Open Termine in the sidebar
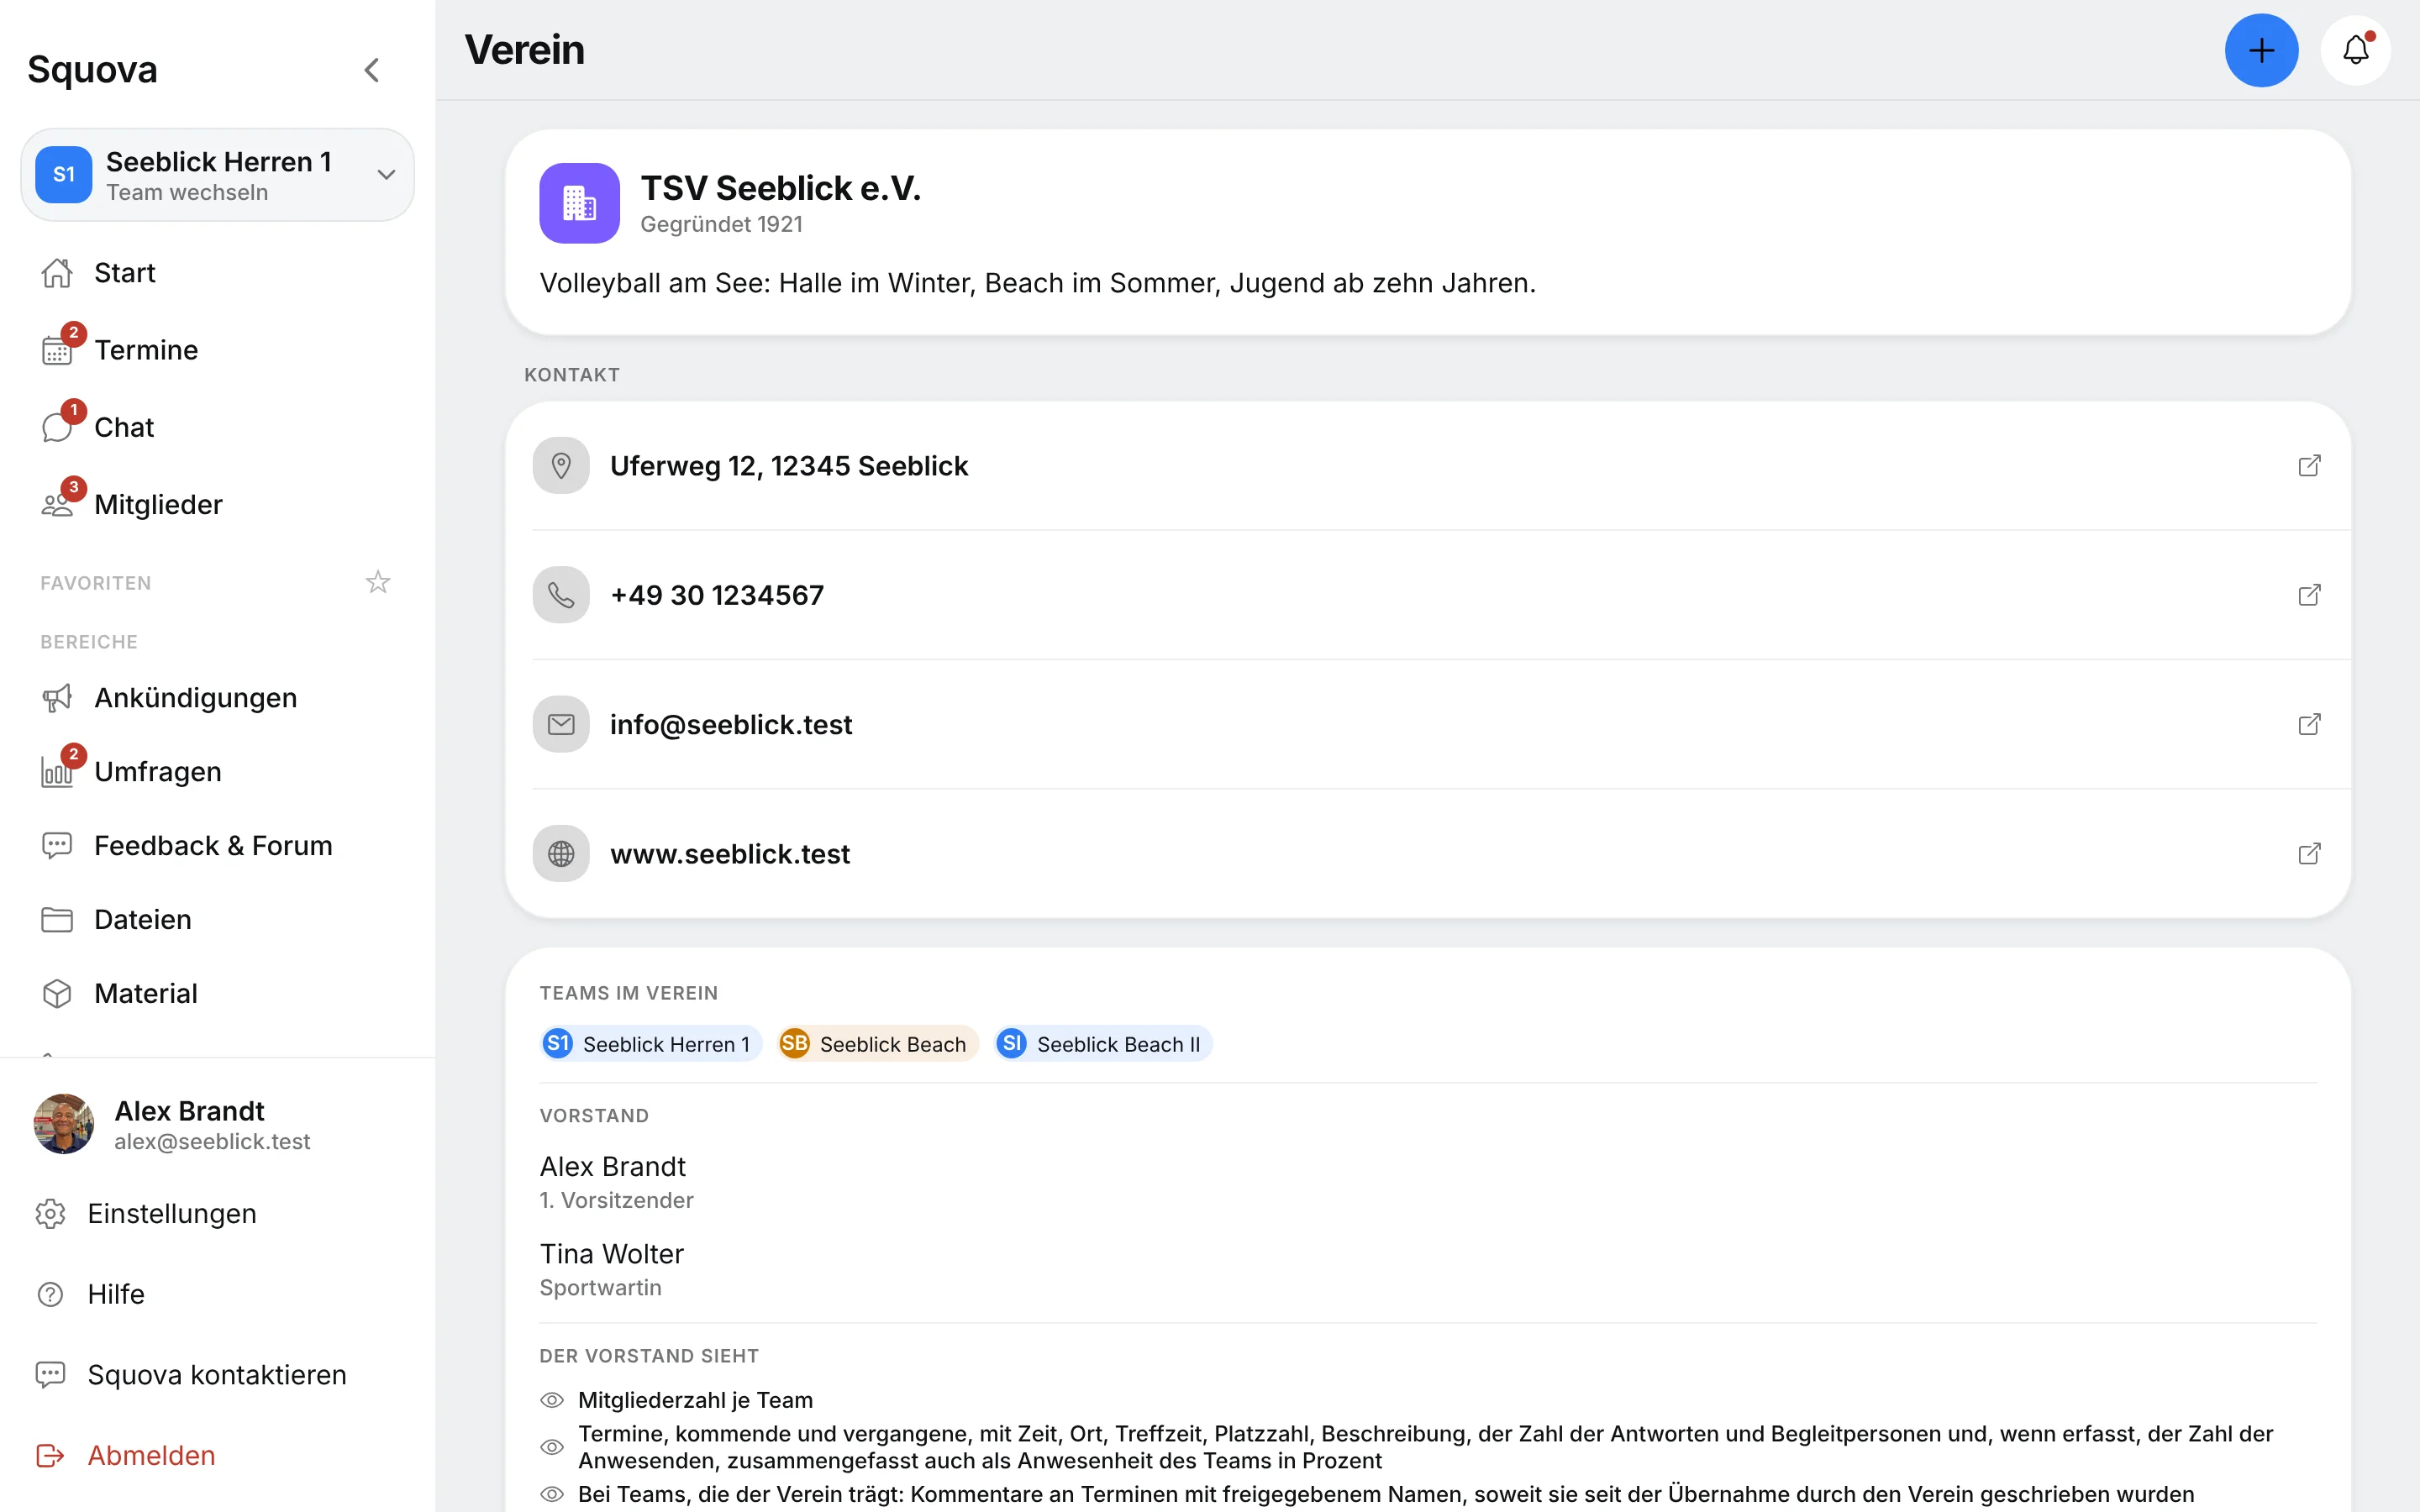2420x1512 pixels. pos(217,350)
